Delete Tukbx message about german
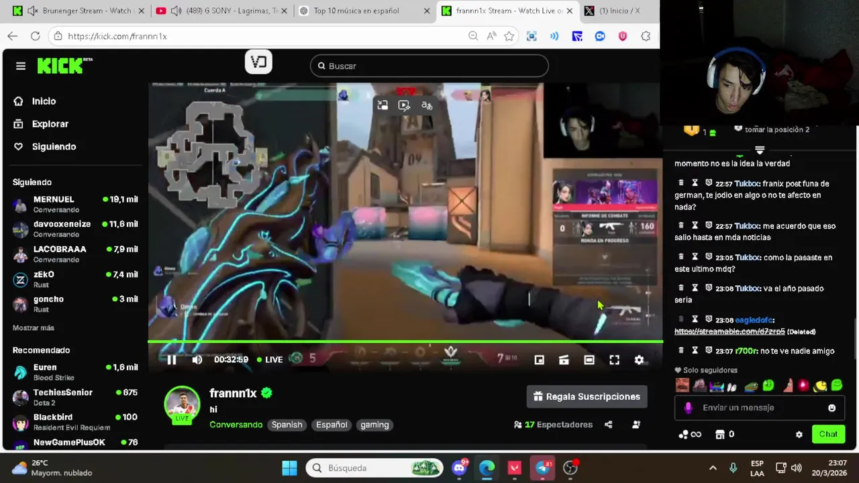Screen dimensions: 859x483 (x=681, y=183)
